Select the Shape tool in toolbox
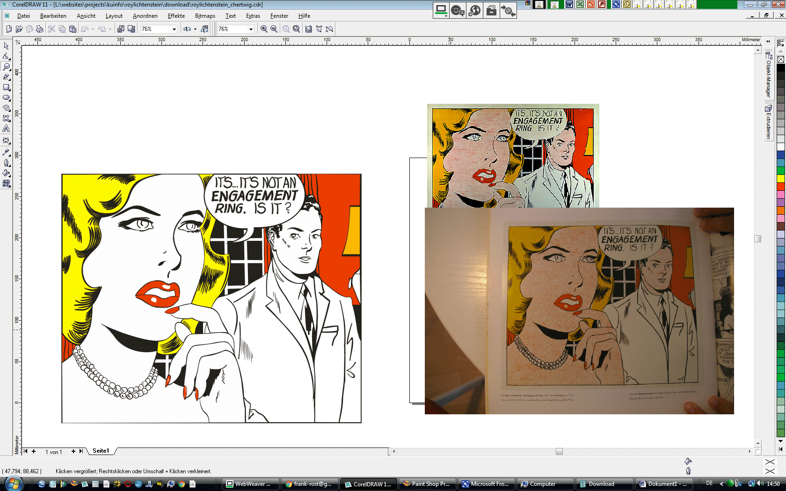This screenshot has width=786, height=491. click(6, 56)
